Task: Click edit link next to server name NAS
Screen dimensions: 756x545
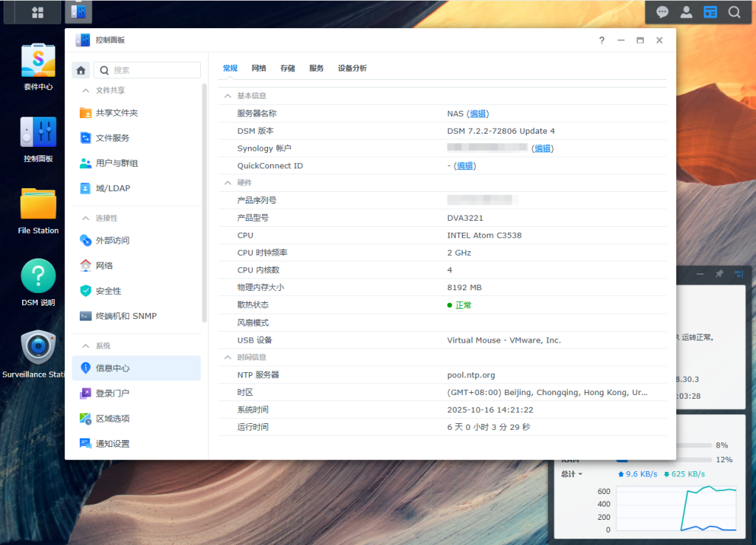Action: pos(478,114)
